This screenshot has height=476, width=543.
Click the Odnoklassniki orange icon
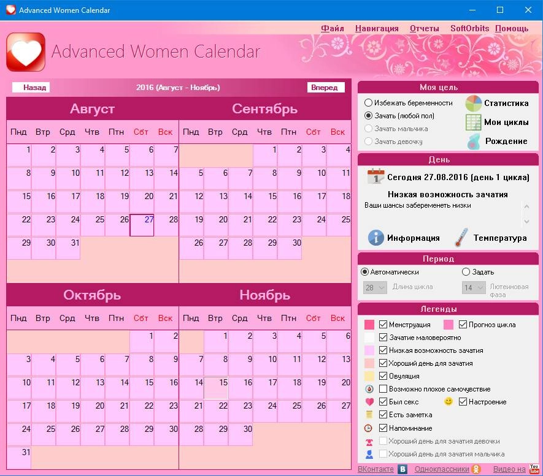coord(477,469)
